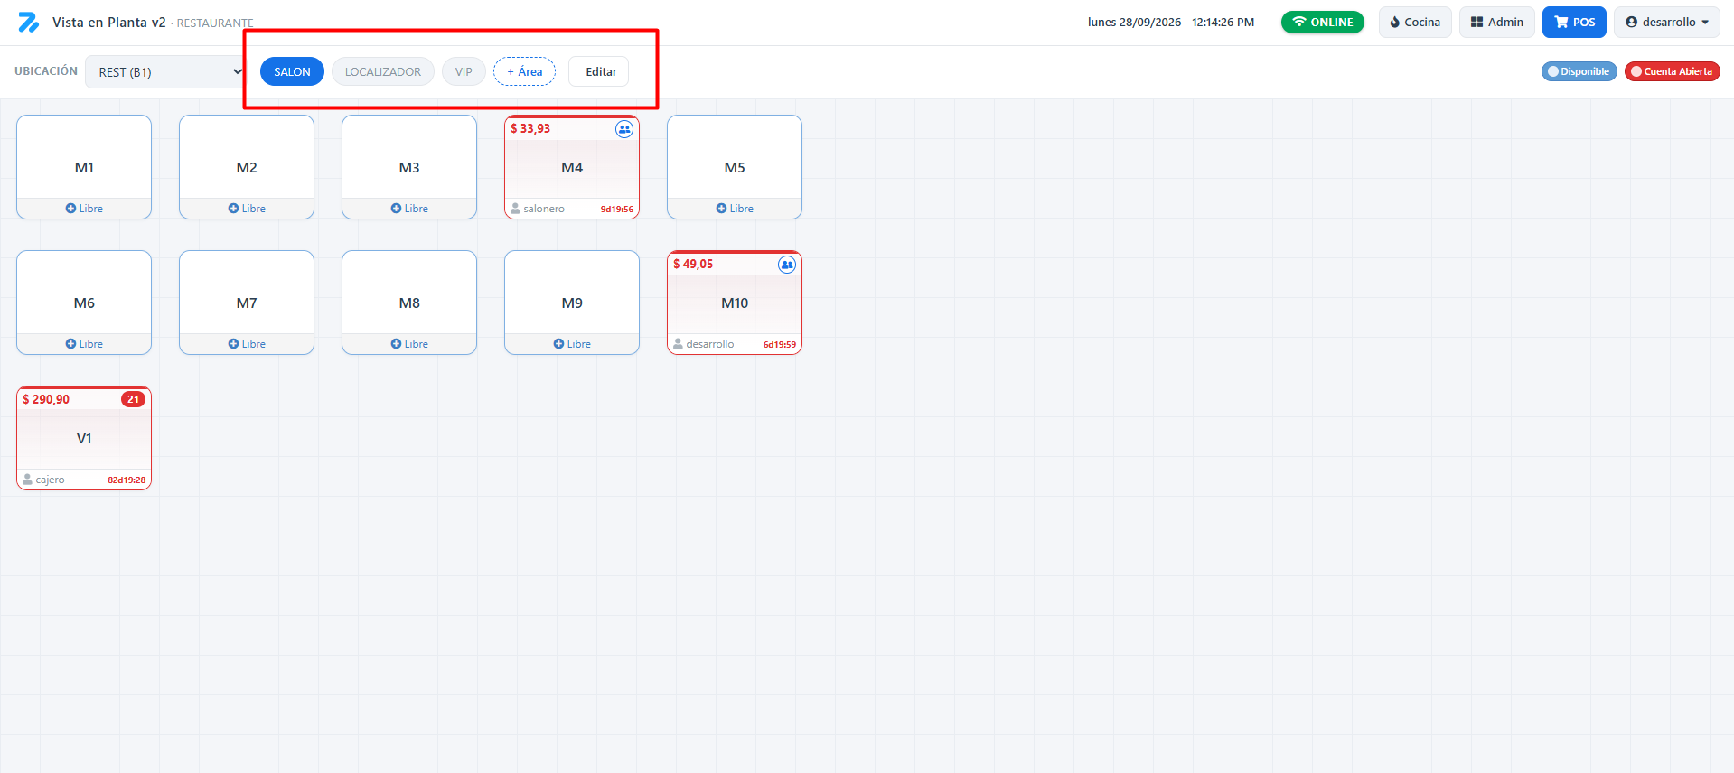Screen dimensions: 1734x773
Task: Click the ONLINE status indicator
Action: pos(1323,23)
